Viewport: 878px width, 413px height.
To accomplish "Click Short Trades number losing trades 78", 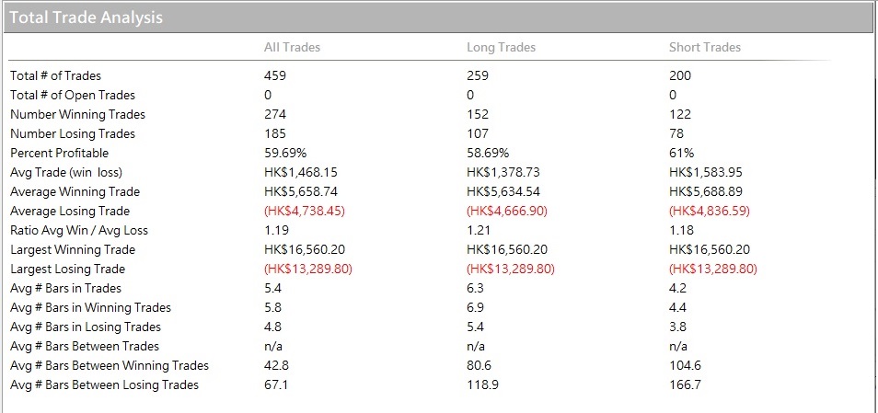I will click(676, 133).
